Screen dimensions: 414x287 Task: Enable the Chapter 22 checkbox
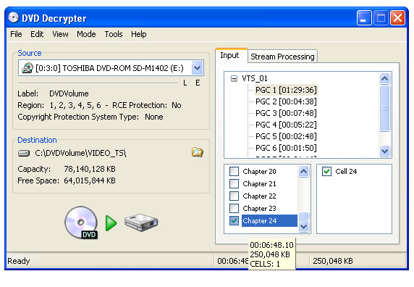235,196
